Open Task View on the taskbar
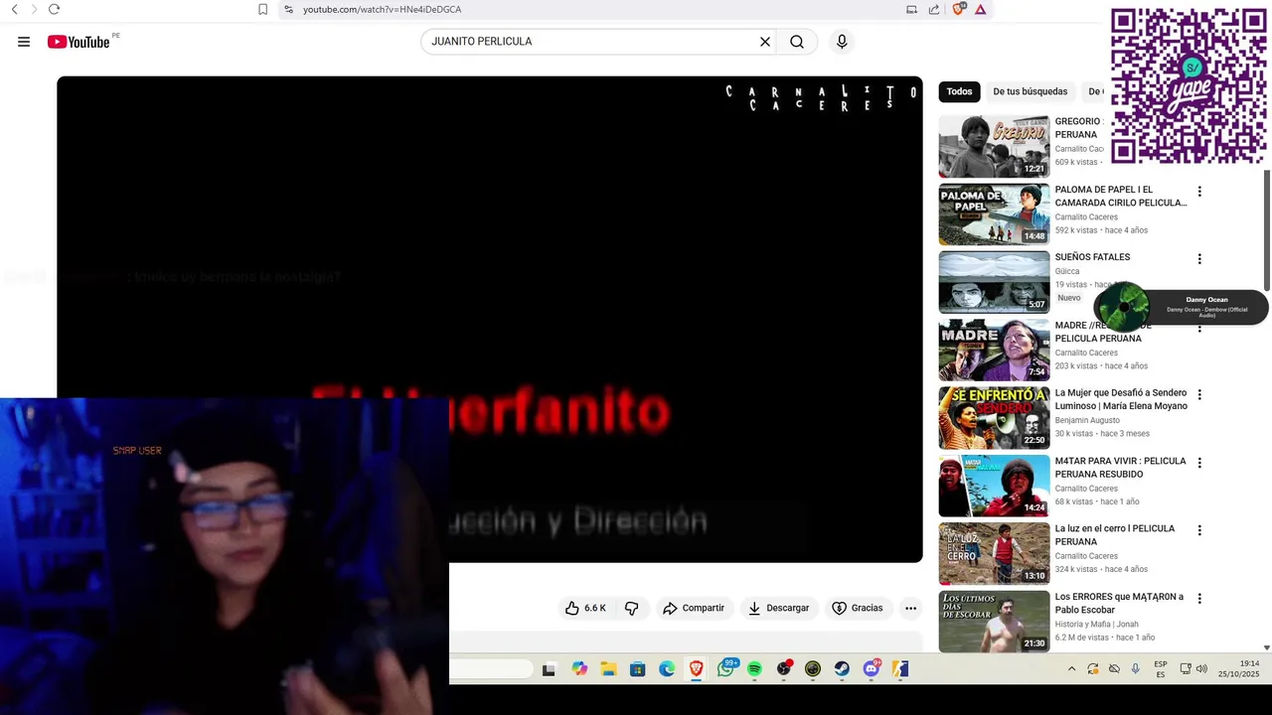 [x=549, y=669]
